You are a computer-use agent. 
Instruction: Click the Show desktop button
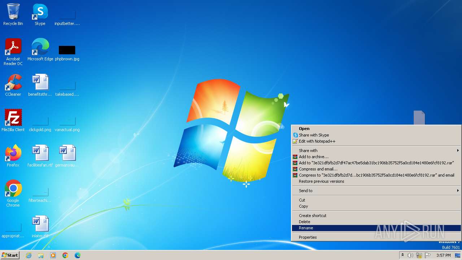click(458, 255)
